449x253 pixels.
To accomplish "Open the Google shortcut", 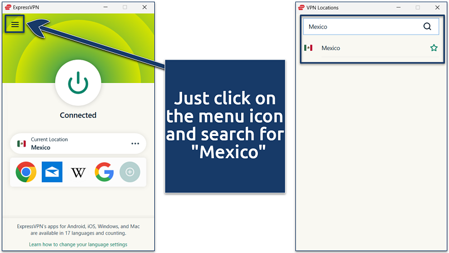I will 104,172.
